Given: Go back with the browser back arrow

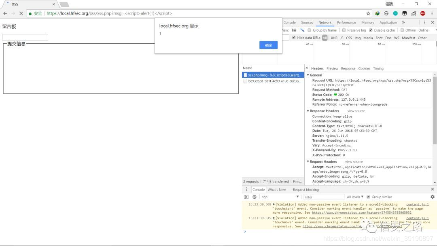Looking at the screenshot, I should coord(5,13).
